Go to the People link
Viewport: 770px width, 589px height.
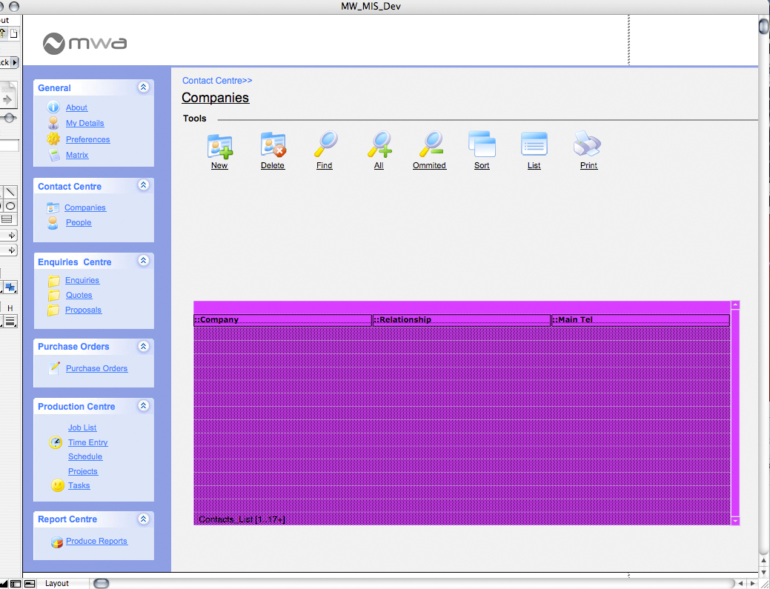click(x=79, y=222)
